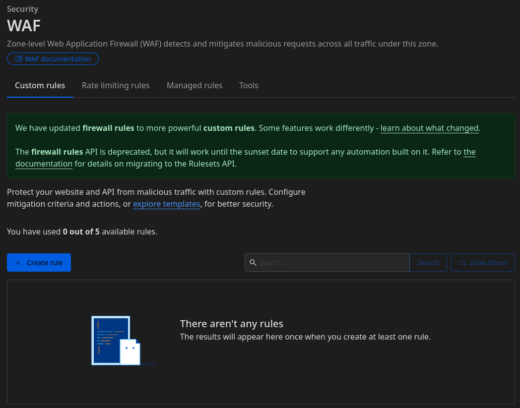Click the 'explore templates' link
Viewport: 520px width, 408px height.
[167, 204]
